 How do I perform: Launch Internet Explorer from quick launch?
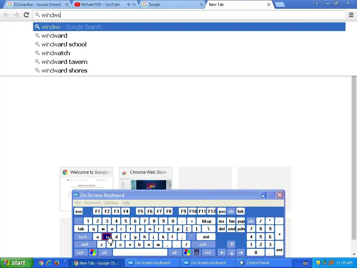49,263
